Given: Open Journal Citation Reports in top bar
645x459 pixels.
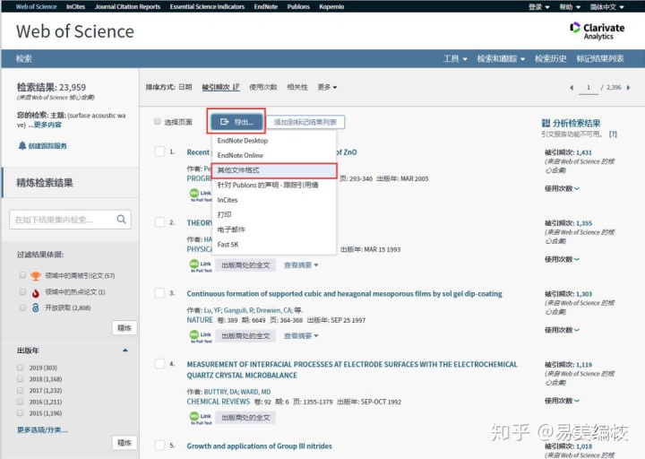Looking at the screenshot, I should tap(127, 6).
